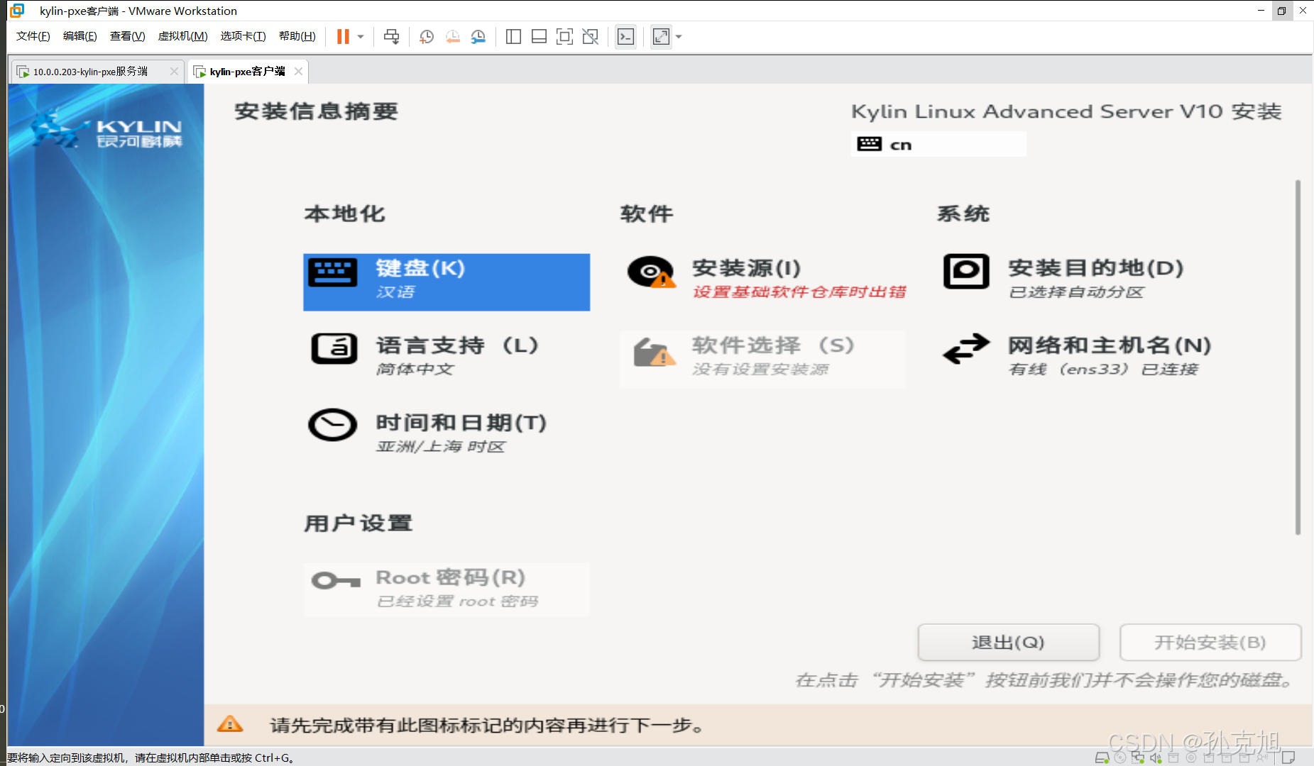
Task: Click the stretch guest display icon
Action: [x=661, y=36]
